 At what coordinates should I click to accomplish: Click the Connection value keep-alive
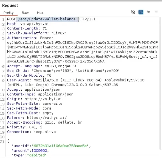[x=45, y=132]
